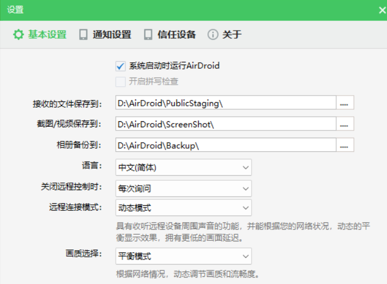This screenshot has width=387, height=284.
Task: Click description text 根据网络情况，动态调节画质和流畅度
Action: click(188, 274)
